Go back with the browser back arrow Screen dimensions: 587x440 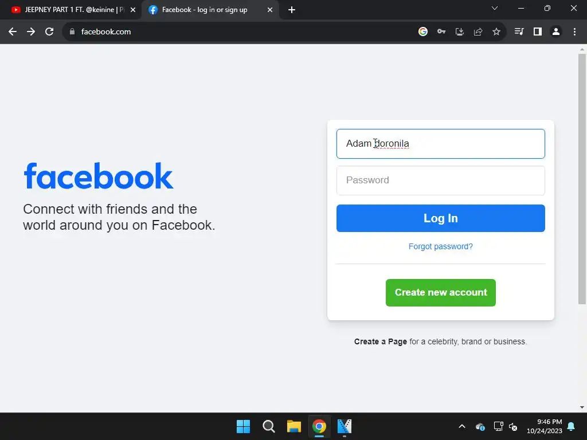point(13,32)
